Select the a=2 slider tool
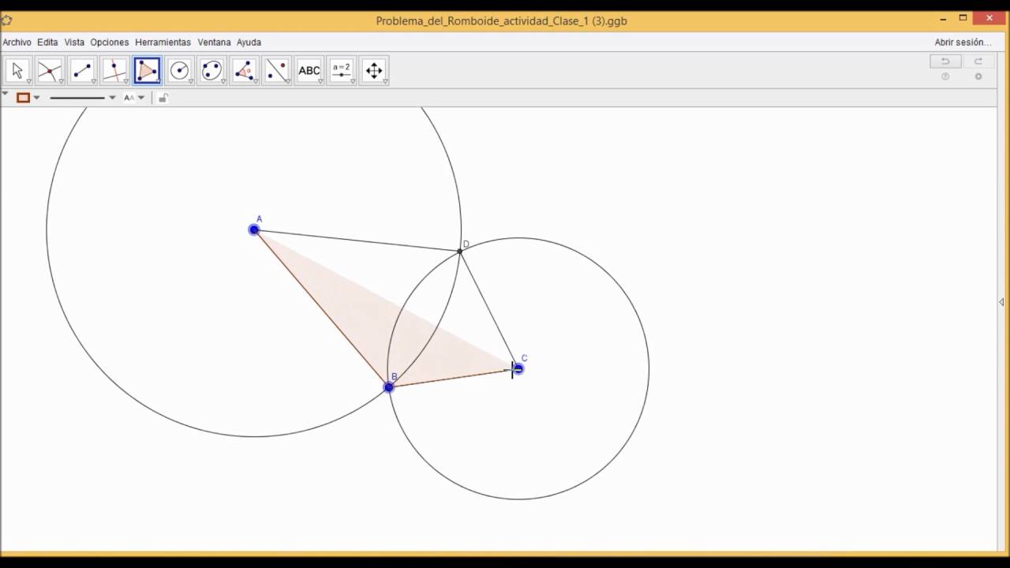This screenshot has height=568, width=1010. tap(341, 70)
